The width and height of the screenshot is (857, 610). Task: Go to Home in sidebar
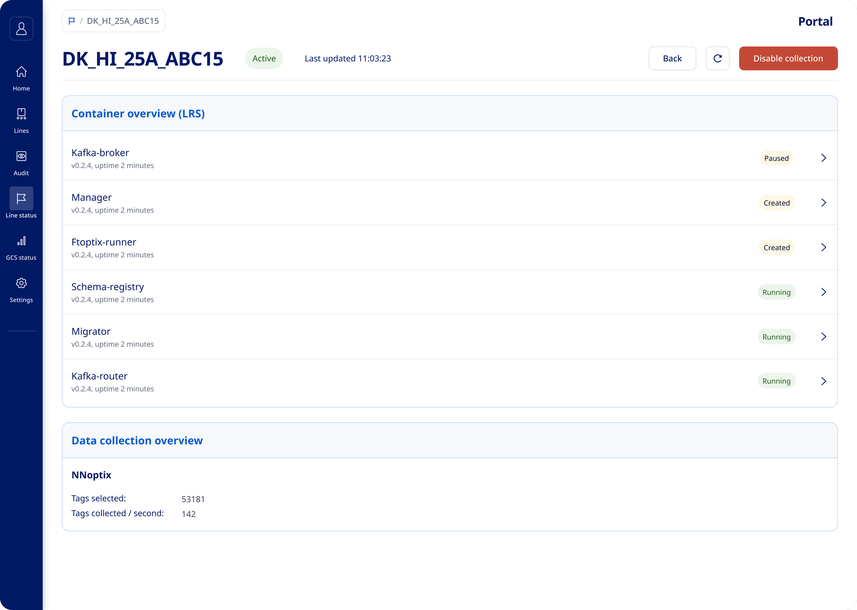click(x=21, y=71)
